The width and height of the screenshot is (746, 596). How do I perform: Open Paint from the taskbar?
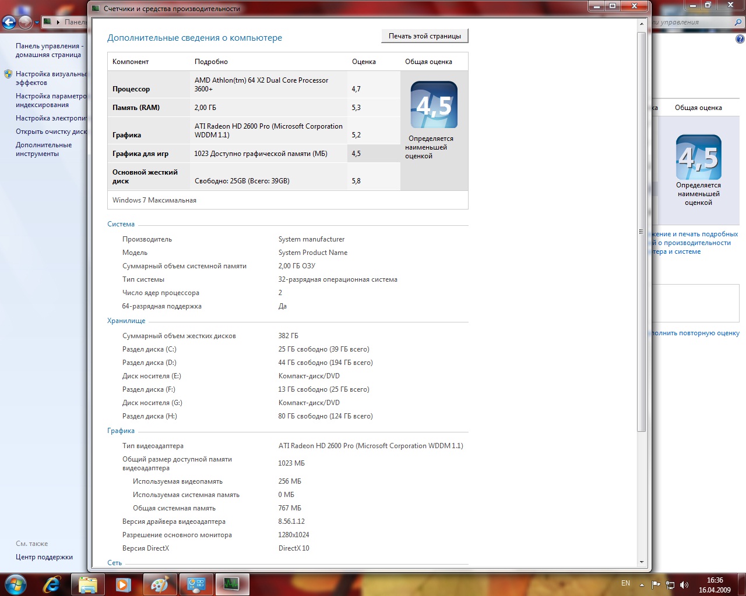tap(159, 584)
